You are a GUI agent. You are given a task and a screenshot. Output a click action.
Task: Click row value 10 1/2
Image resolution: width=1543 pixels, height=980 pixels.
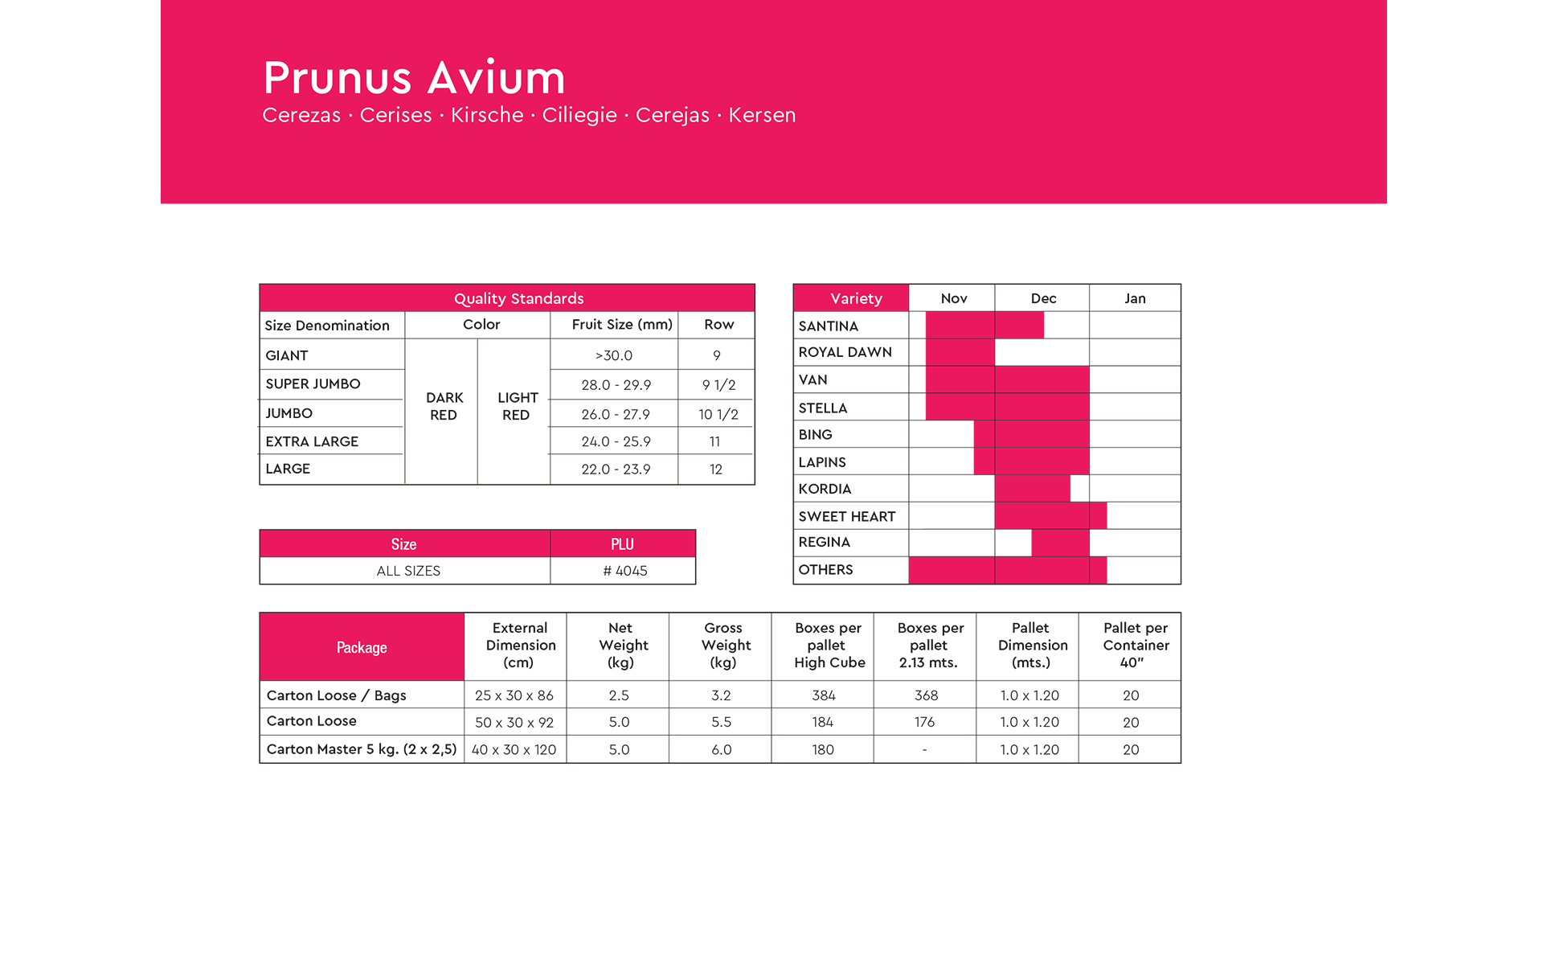tap(718, 414)
